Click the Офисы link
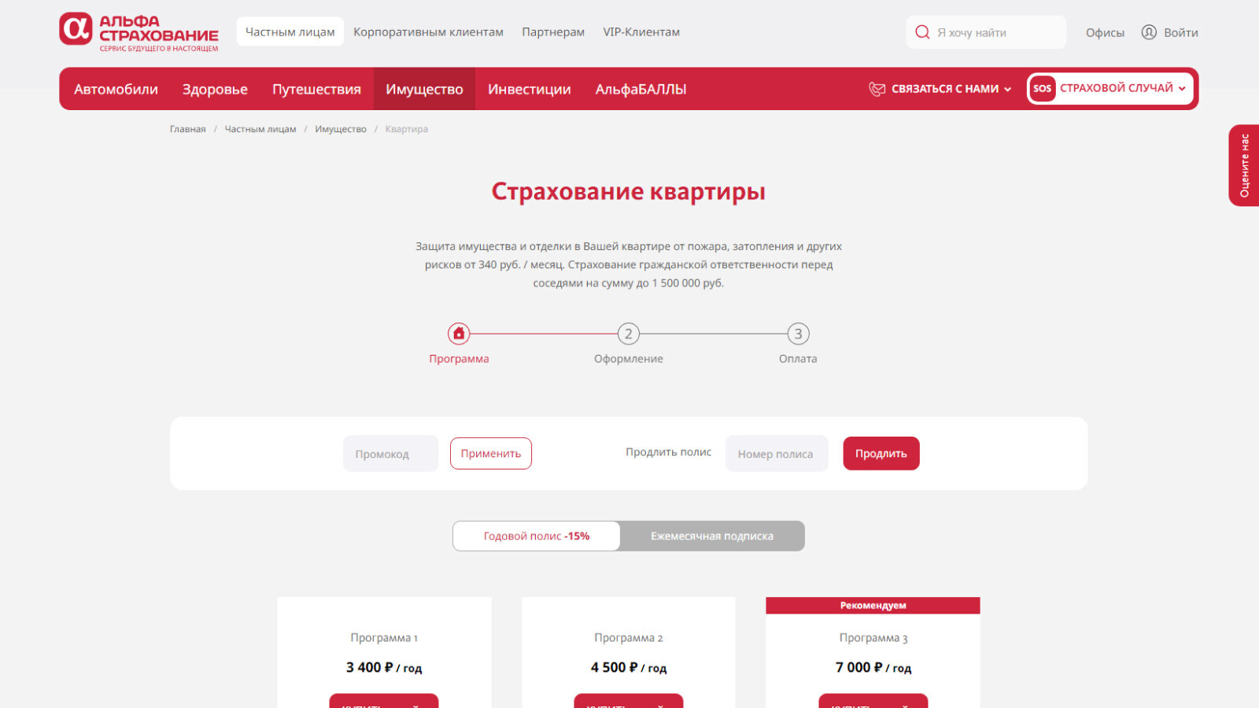Viewport: 1259px width, 708px height. pyautogui.click(x=1105, y=32)
